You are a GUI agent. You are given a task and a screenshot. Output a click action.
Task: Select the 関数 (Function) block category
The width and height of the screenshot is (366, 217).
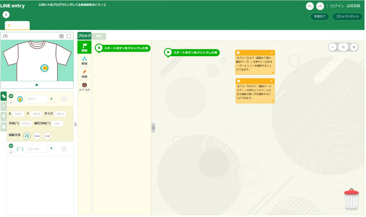point(84,74)
